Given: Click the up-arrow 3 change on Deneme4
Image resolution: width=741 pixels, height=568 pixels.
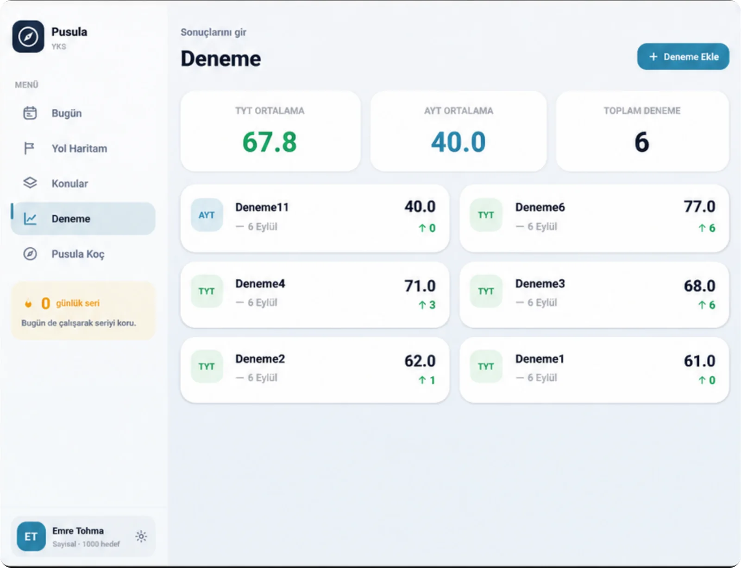Looking at the screenshot, I should pos(427,305).
